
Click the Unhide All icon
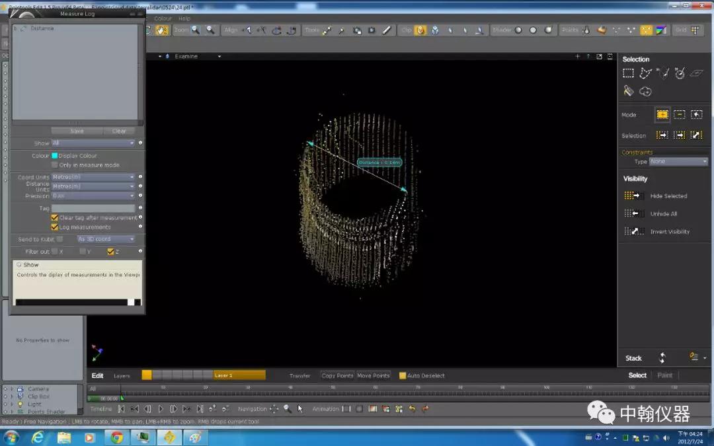(633, 213)
